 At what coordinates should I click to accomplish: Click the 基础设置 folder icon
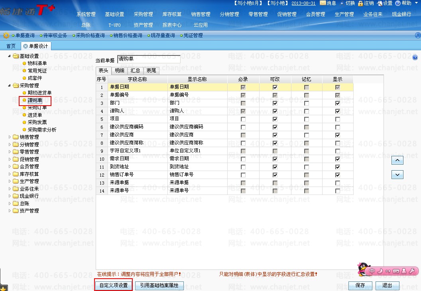pos(16,56)
